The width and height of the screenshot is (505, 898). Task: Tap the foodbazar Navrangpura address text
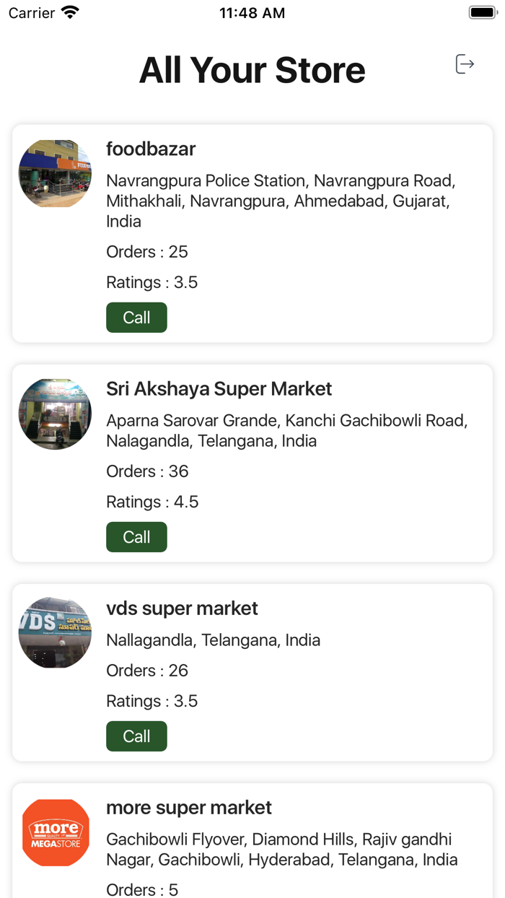point(281,201)
